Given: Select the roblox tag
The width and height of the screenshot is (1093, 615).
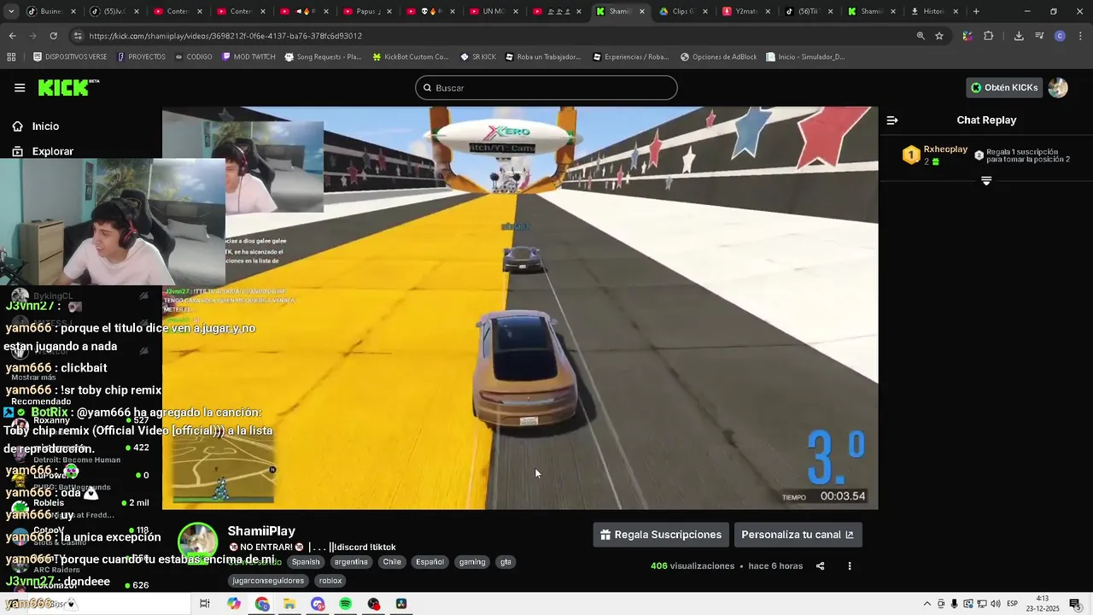Looking at the screenshot, I should click(x=330, y=581).
